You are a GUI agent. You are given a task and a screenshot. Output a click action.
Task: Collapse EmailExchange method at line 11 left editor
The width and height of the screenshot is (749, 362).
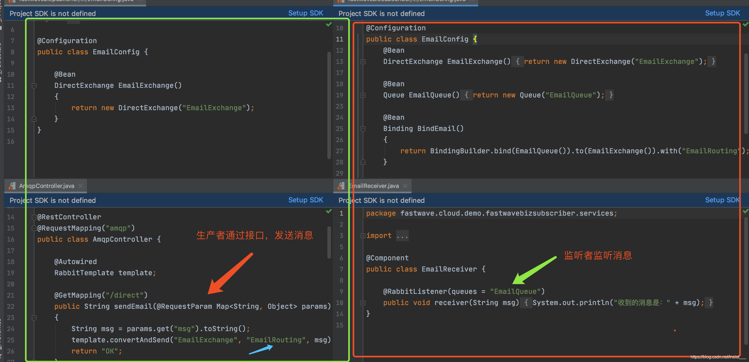34,86
